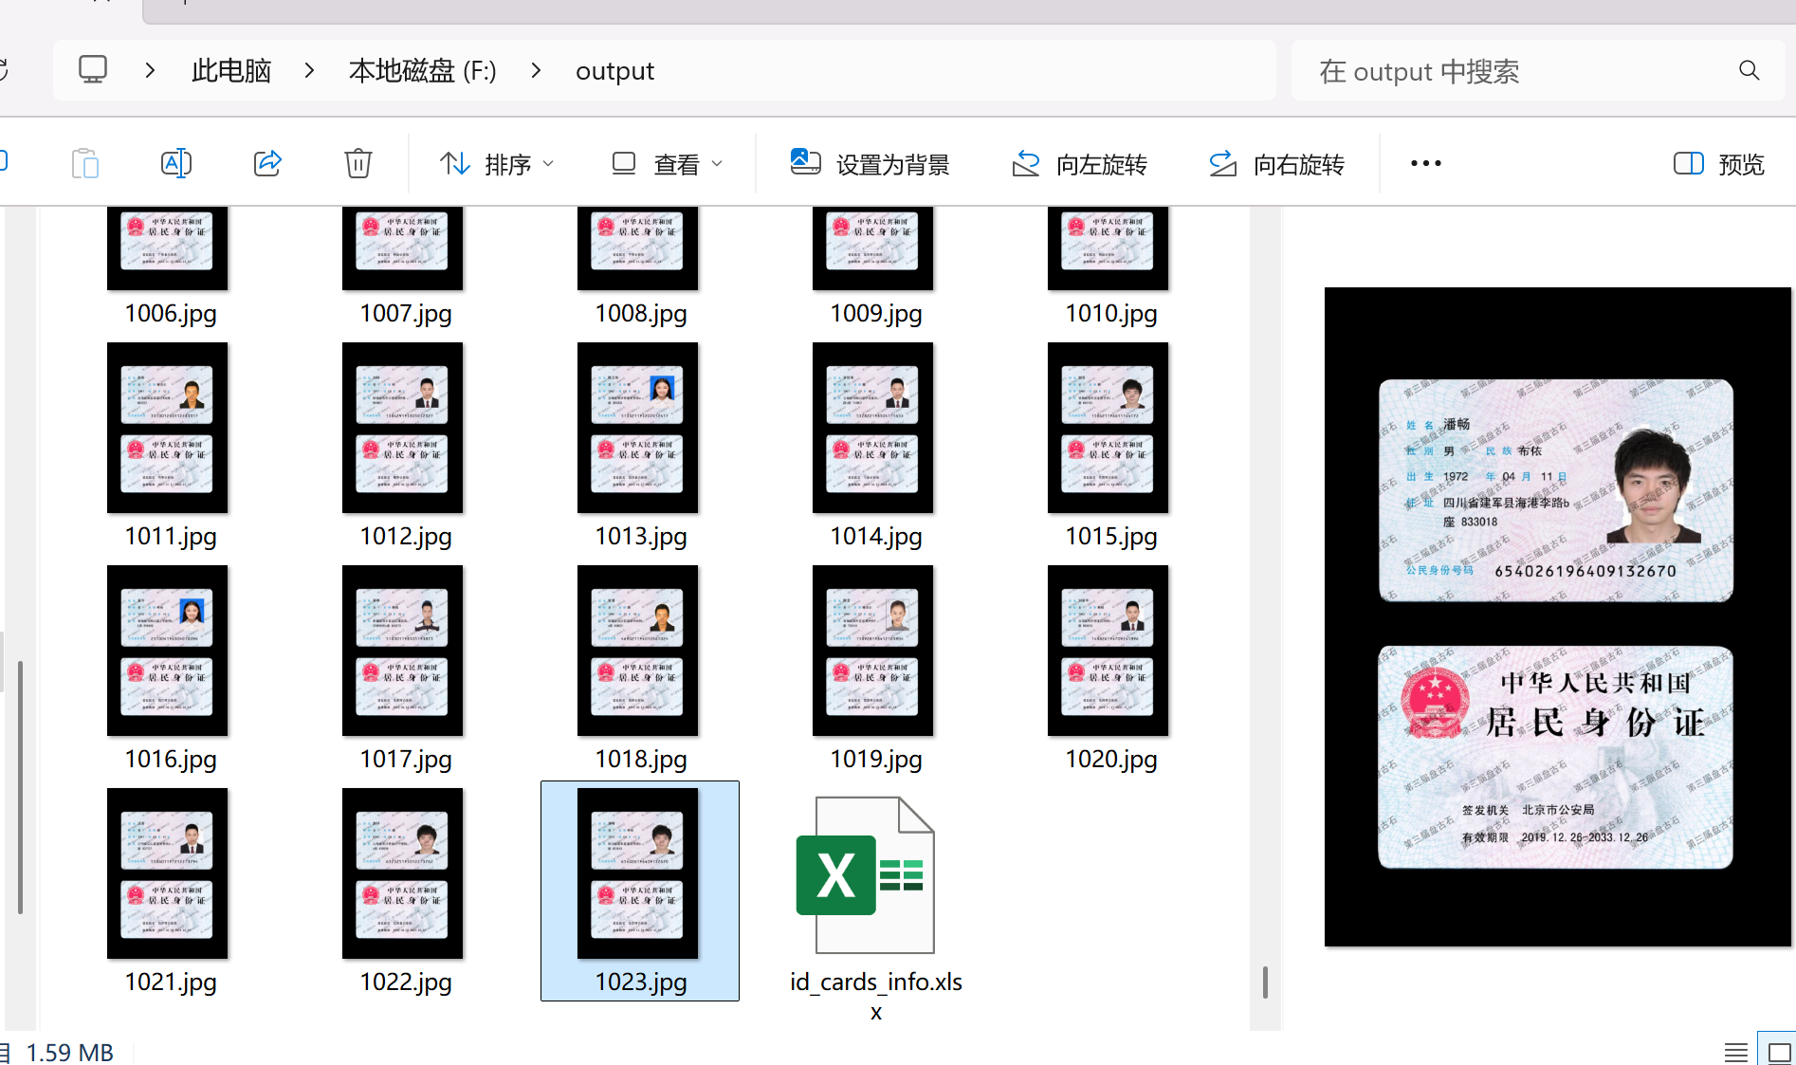Click the paste clipboard icon
Image resolution: width=1796 pixels, height=1065 pixels.
pyautogui.click(x=85, y=164)
